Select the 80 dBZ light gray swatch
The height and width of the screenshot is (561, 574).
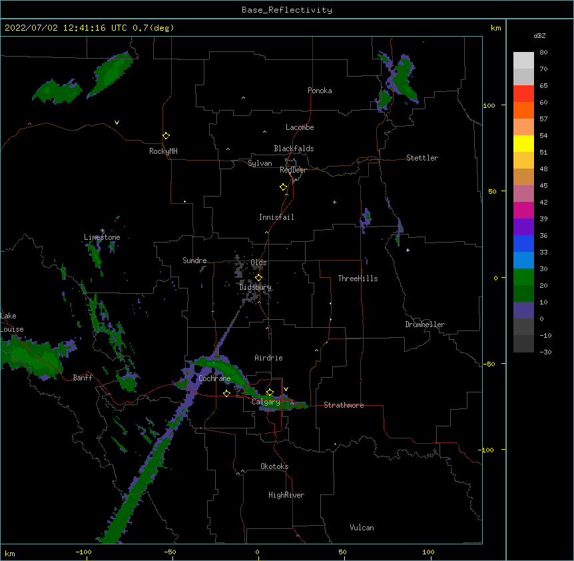pyautogui.click(x=523, y=61)
